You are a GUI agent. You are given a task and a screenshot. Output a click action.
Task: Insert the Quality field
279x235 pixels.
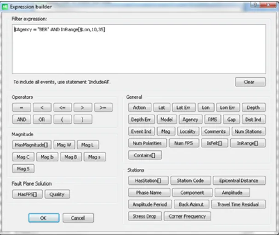click(x=57, y=194)
